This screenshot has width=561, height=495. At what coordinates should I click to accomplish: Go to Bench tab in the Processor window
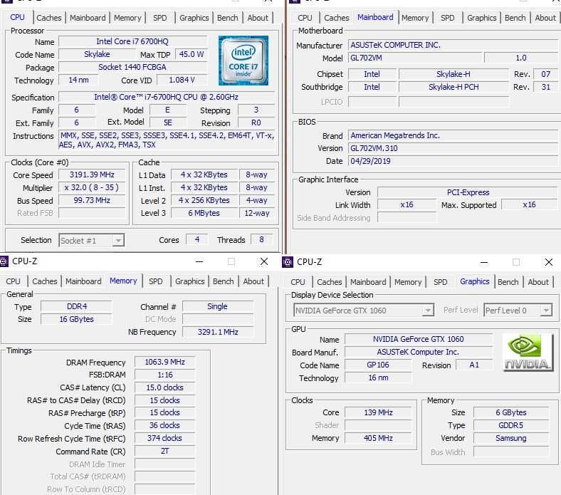228,18
